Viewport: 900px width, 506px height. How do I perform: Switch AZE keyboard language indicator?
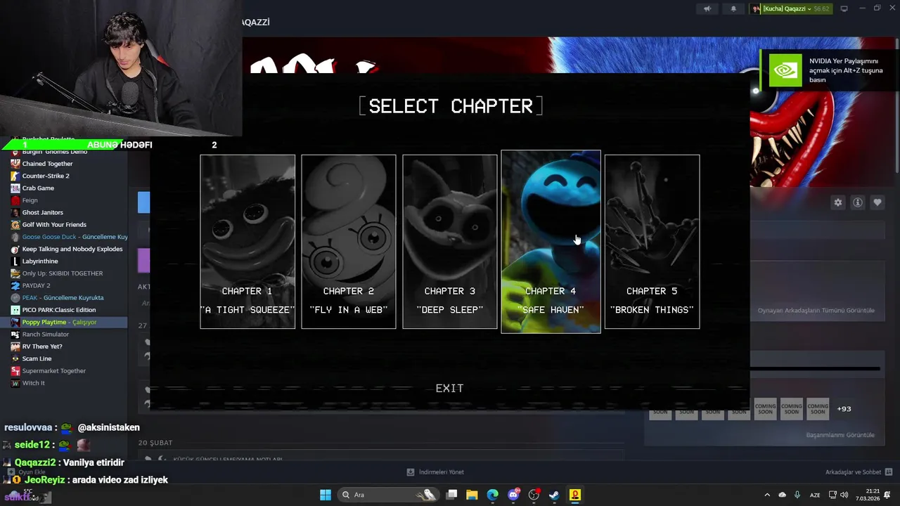[815, 495]
